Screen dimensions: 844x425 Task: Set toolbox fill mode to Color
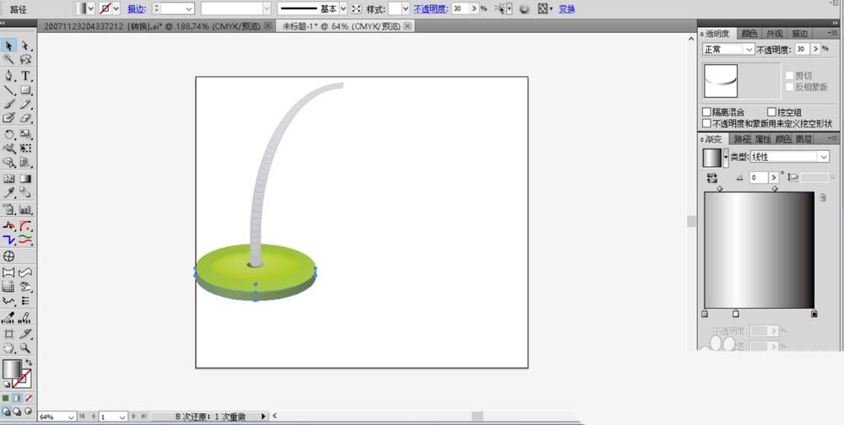5,398
